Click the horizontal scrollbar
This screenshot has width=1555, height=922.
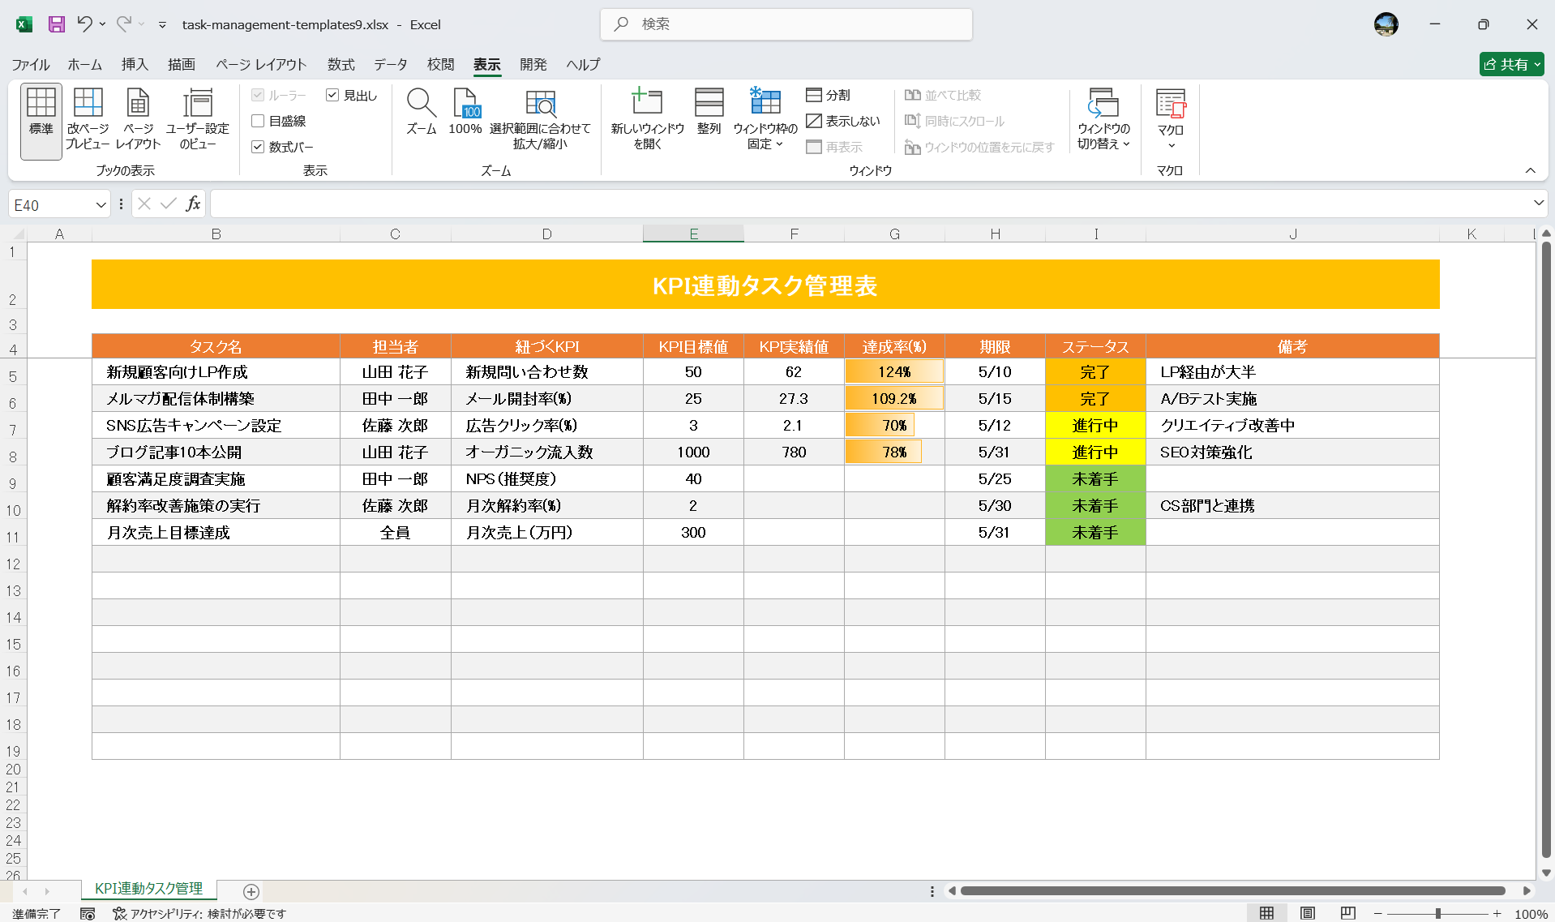[x=1232, y=890]
